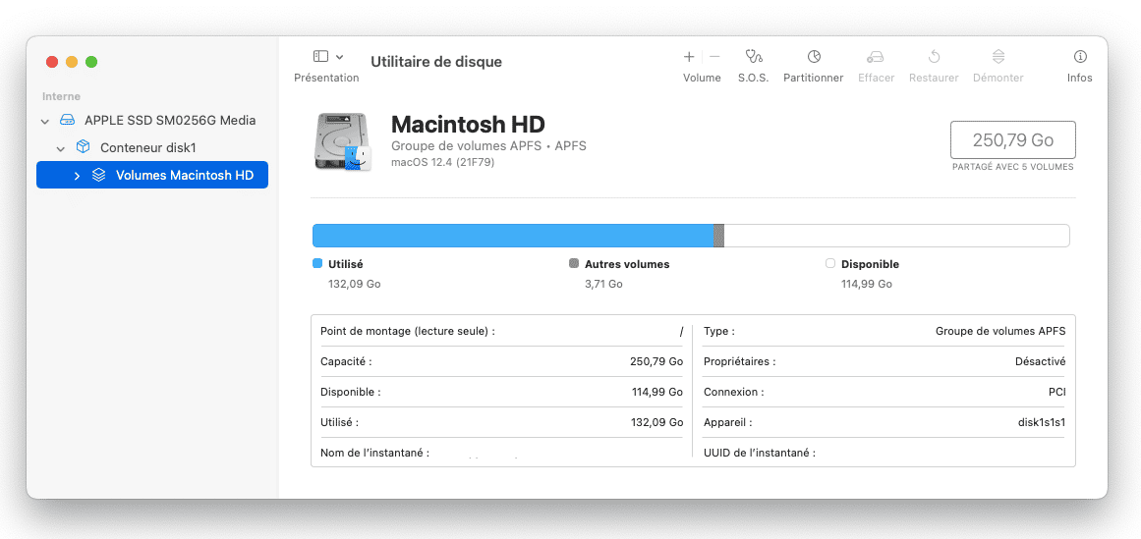
Task: Remove a volume with minus icon
Action: click(x=714, y=57)
